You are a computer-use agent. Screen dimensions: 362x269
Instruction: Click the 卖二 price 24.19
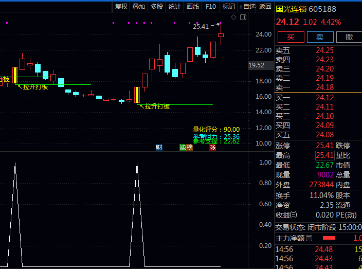[x=325, y=78]
